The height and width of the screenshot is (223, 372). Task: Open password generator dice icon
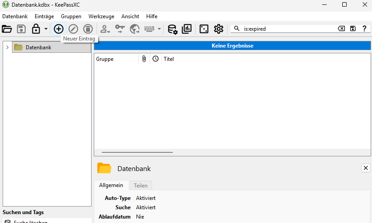(x=204, y=29)
